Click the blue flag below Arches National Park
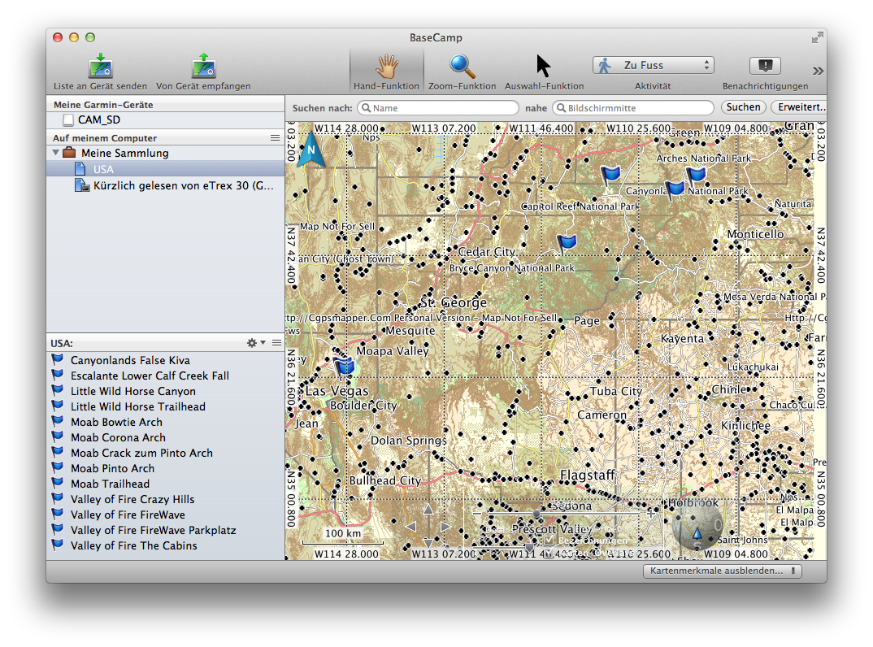The width and height of the screenshot is (873, 647). coord(696,176)
